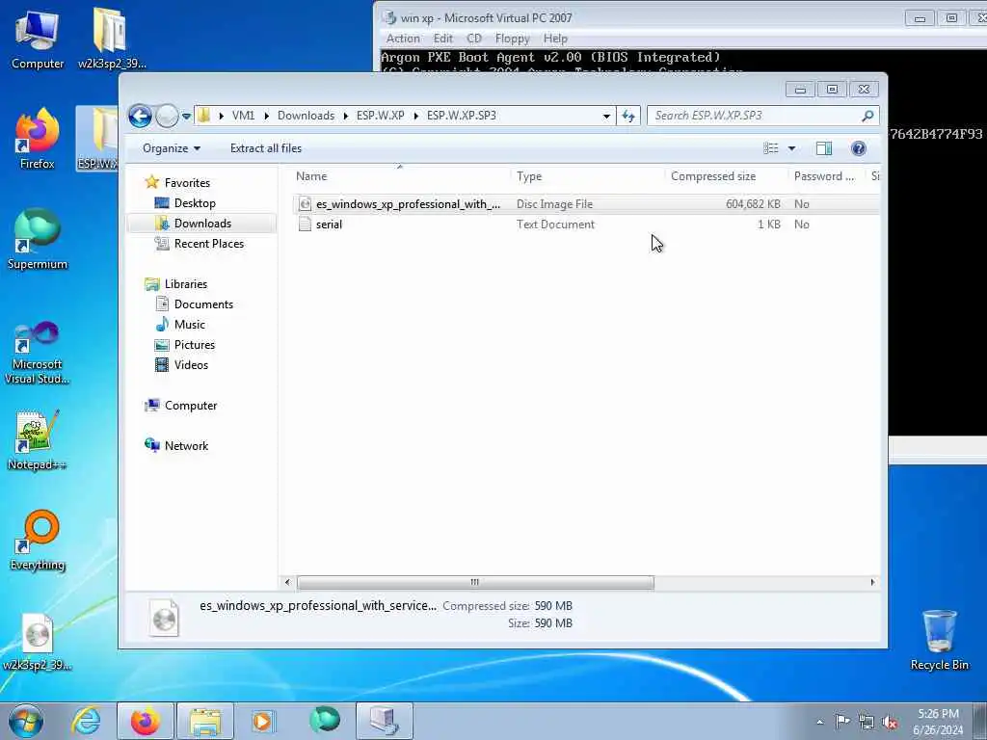Select the w2k3sp2 disc image on desktop
The height and width of the screenshot is (740, 987).
[x=38, y=642]
